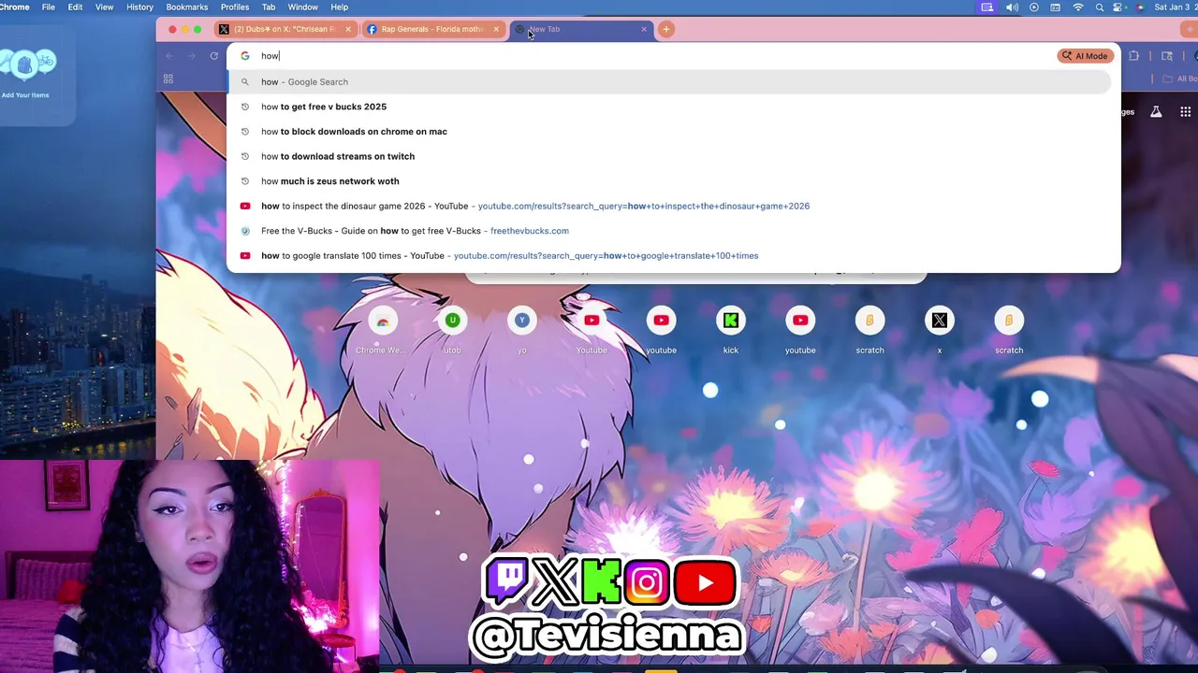
Task: Open the AI Mode button in the omnibox
Action: [x=1085, y=56]
